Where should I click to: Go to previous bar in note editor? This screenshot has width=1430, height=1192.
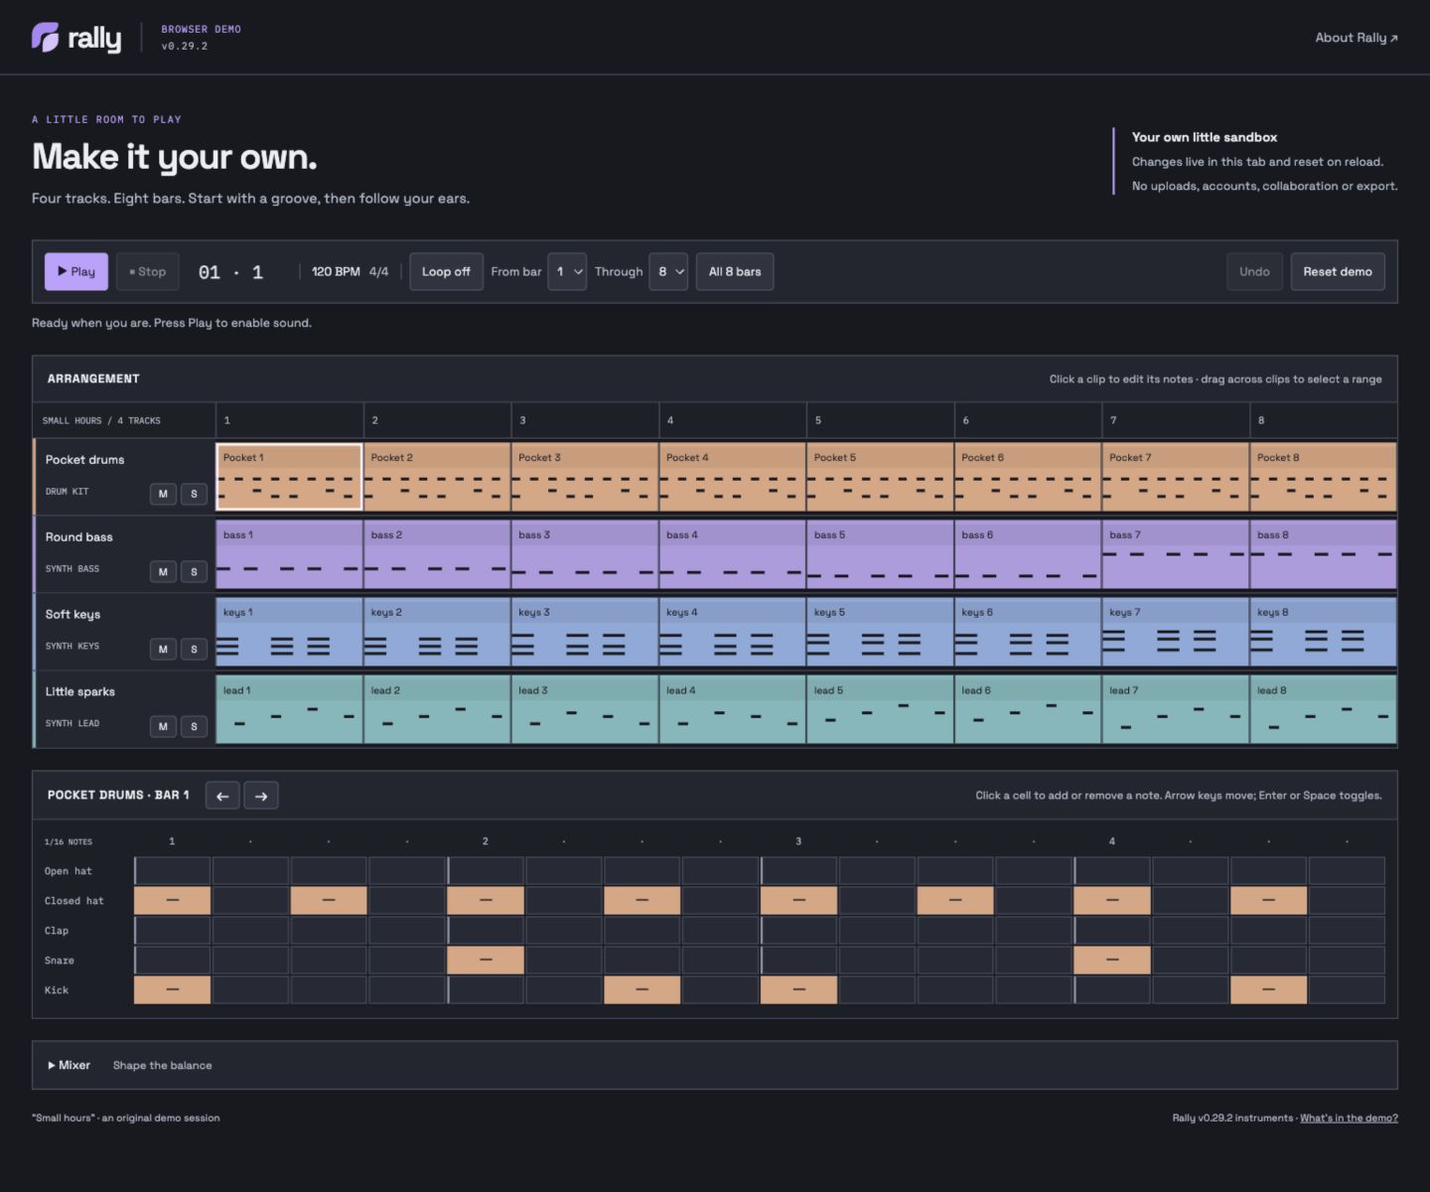coord(222,796)
